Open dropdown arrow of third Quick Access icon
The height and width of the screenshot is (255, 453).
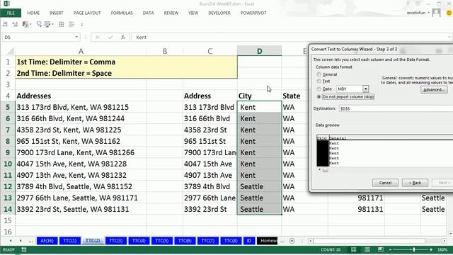[x=30, y=25]
